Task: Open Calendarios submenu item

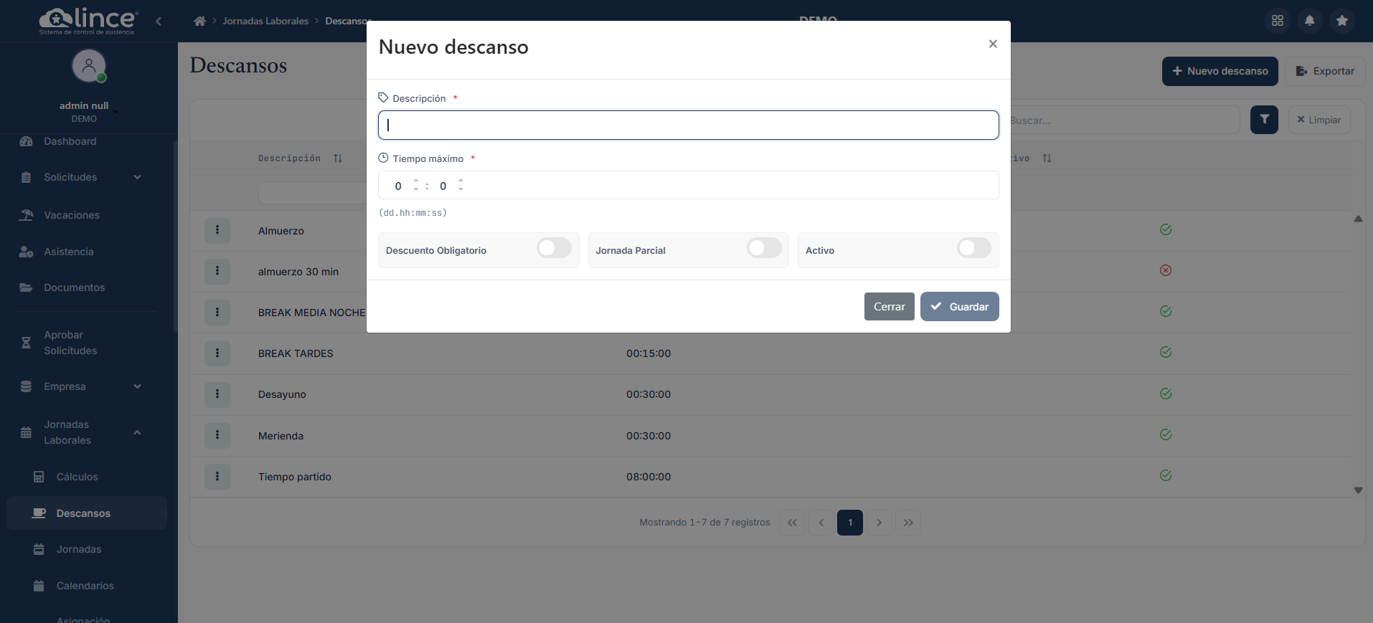Action: point(85,586)
